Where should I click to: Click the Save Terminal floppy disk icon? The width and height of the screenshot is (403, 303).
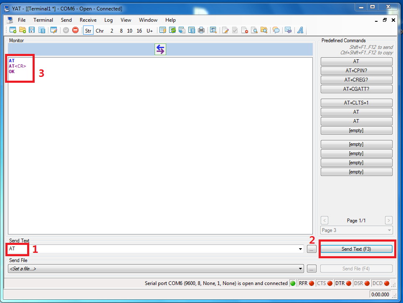tap(32, 30)
